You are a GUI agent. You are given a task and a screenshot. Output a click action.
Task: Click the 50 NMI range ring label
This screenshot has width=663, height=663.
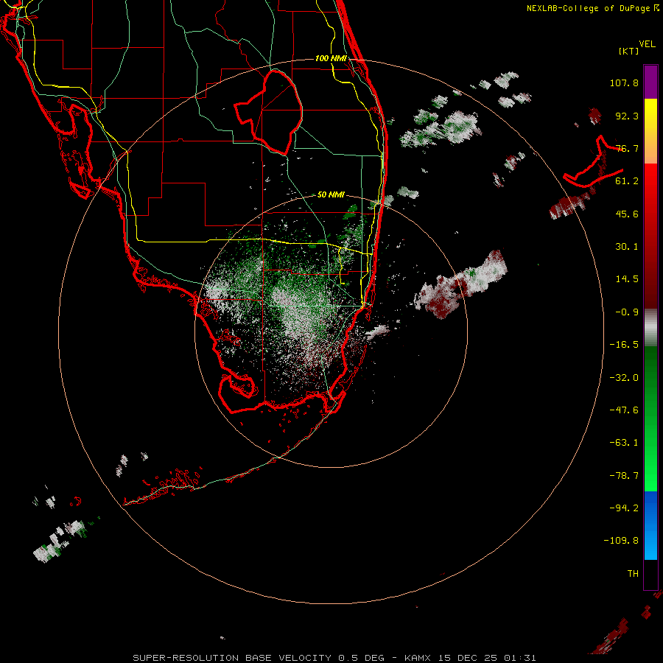[331, 194]
